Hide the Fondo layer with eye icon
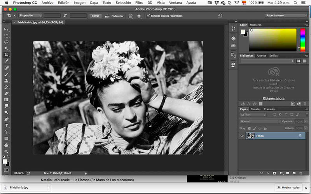 tap(242, 136)
